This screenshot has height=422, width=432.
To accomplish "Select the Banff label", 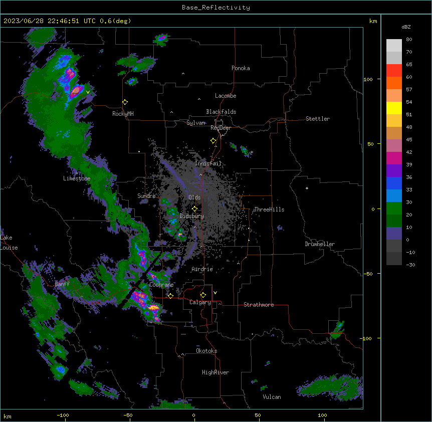I will (x=62, y=284).
